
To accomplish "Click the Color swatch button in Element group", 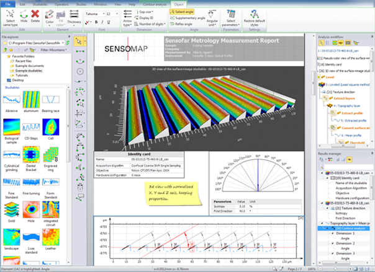I will point(50,17).
